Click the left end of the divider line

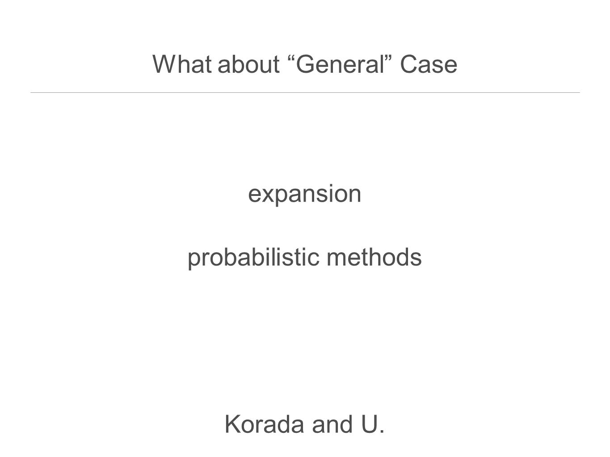[32, 92]
